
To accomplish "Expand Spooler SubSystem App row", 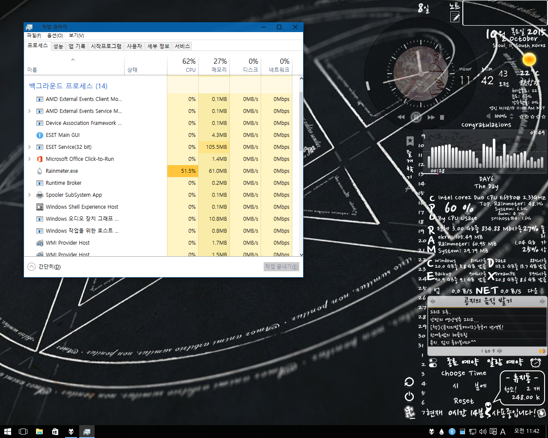I will pos(29,195).
